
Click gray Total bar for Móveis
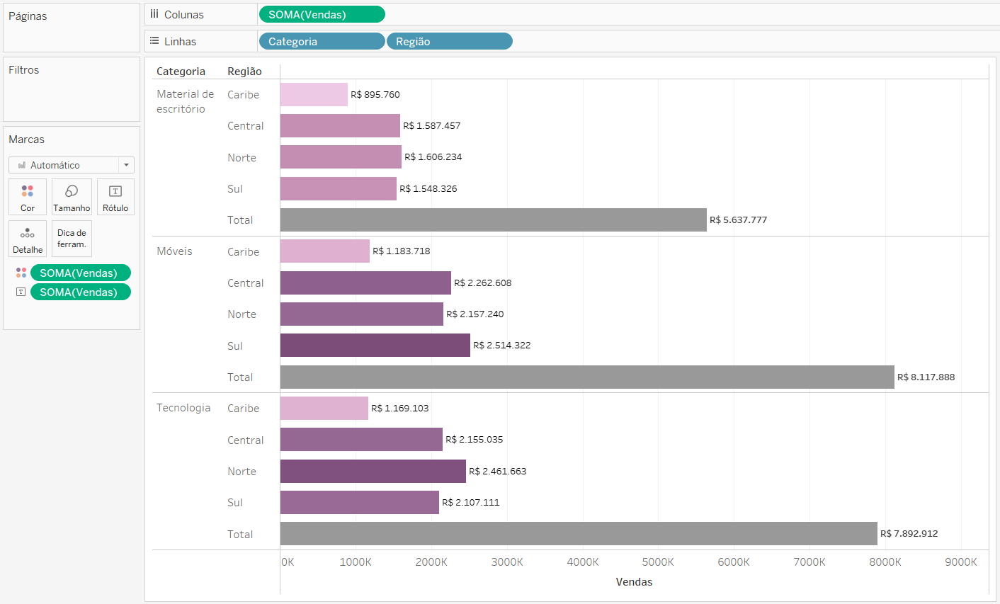587,377
